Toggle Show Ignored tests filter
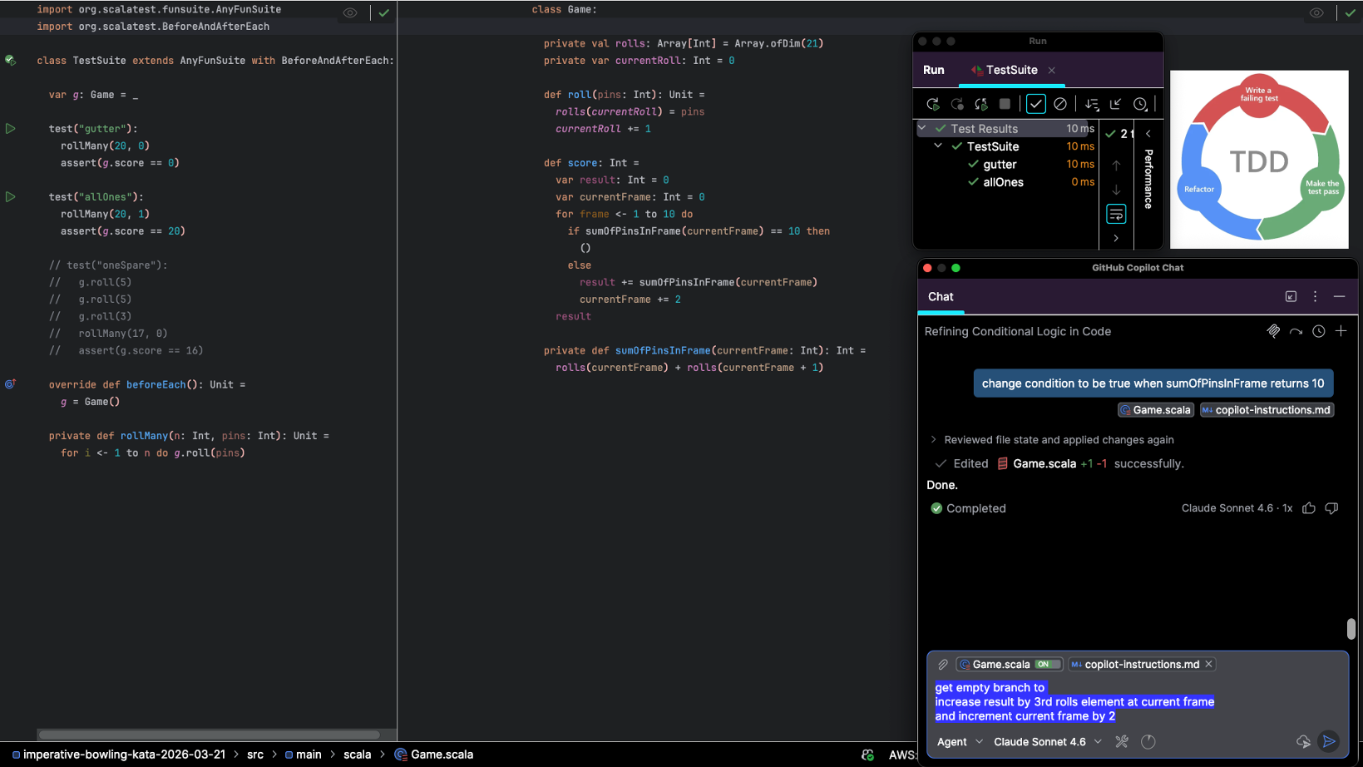The height and width of the screenshot is (767, 1363). (1060, 104)
